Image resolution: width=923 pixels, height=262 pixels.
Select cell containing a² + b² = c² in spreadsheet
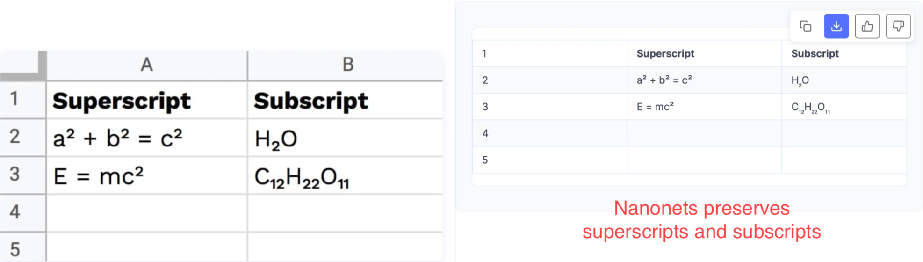(118, 138)
